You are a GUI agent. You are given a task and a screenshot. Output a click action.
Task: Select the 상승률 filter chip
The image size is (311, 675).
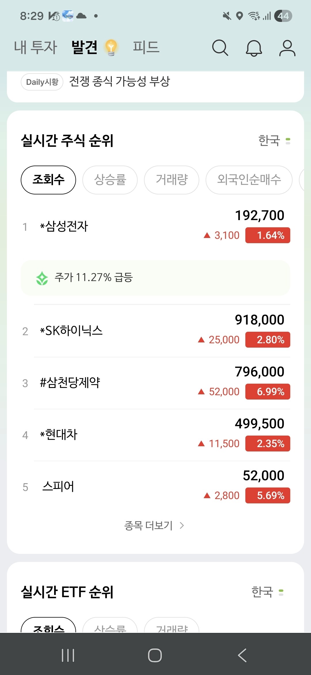(x=110, y=180)
